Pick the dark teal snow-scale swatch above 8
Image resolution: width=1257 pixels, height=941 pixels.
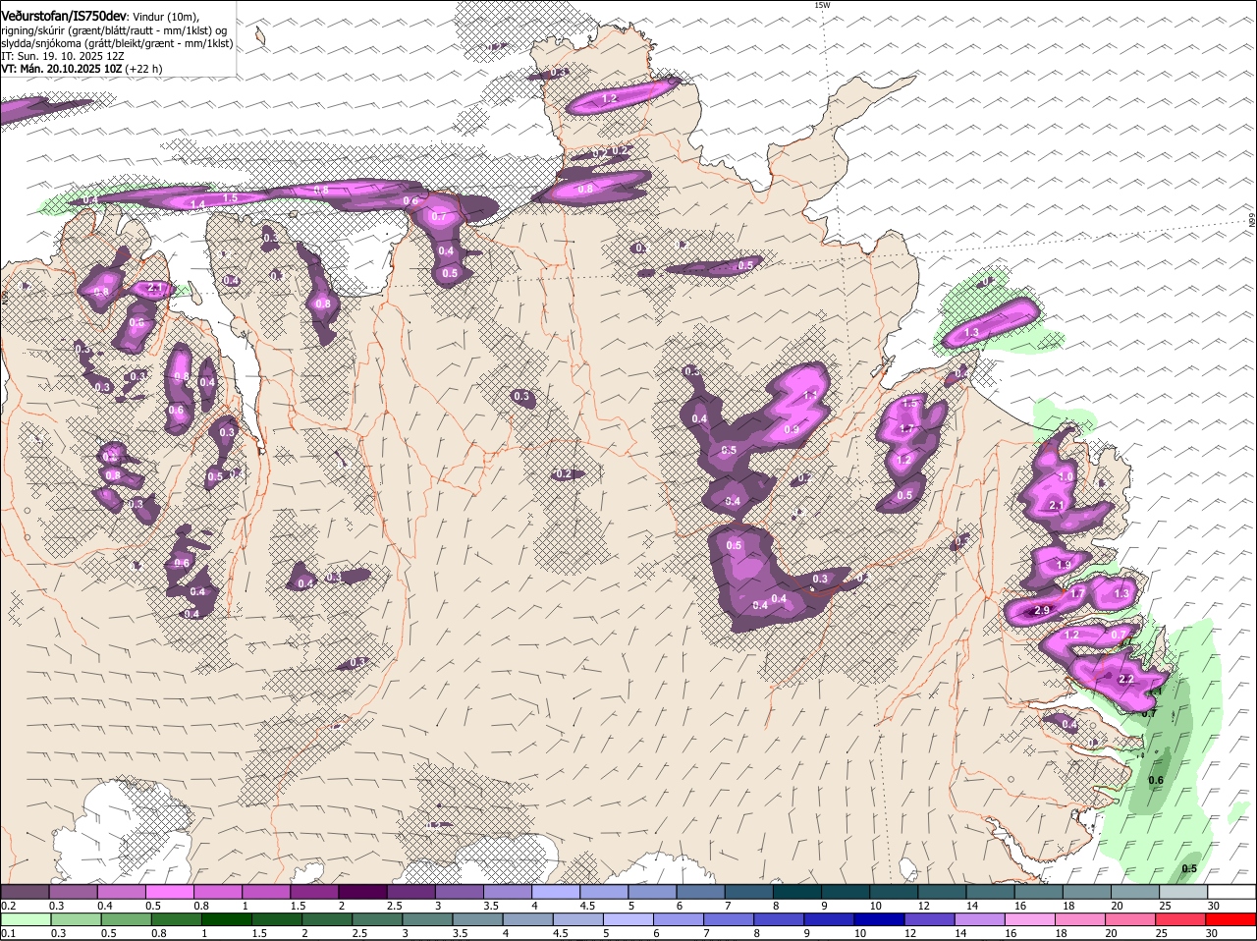(x=797, y=892)
